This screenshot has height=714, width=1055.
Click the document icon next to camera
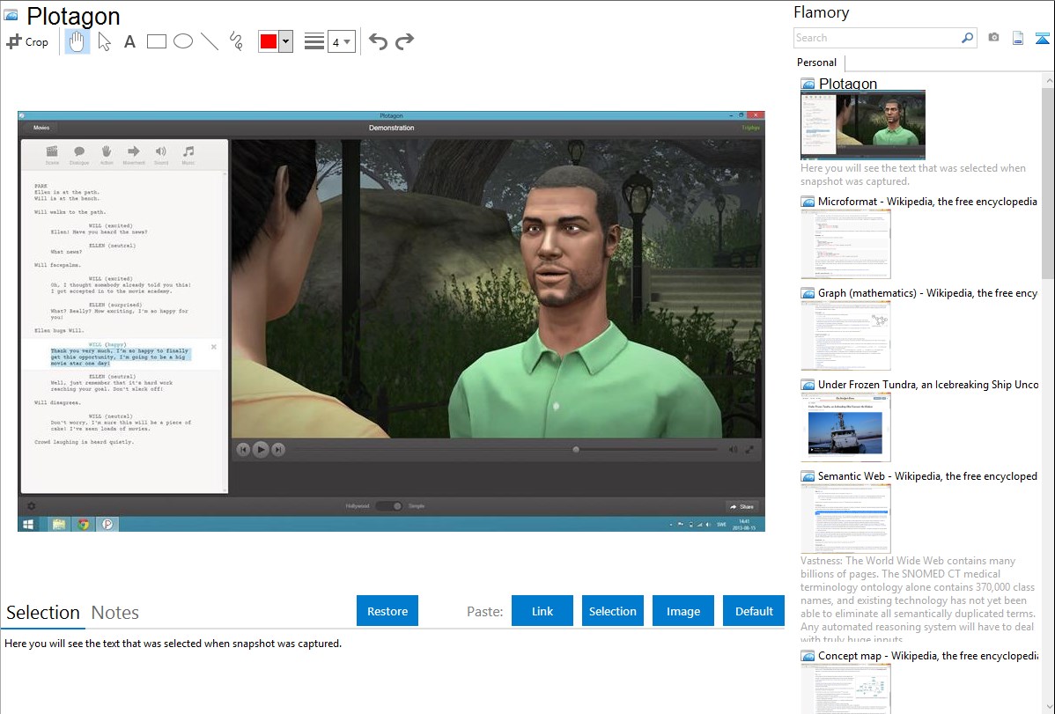(x=1018, y=38)
